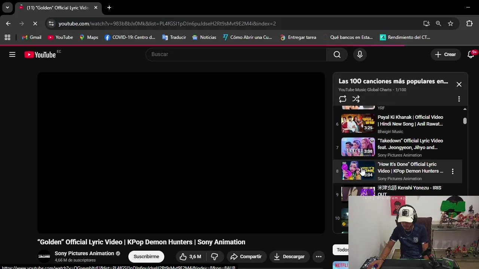Screen dimensions: 479x269
Task: Switch to the "Golden" Official Lyric Video tab
Action: [58, 8]
